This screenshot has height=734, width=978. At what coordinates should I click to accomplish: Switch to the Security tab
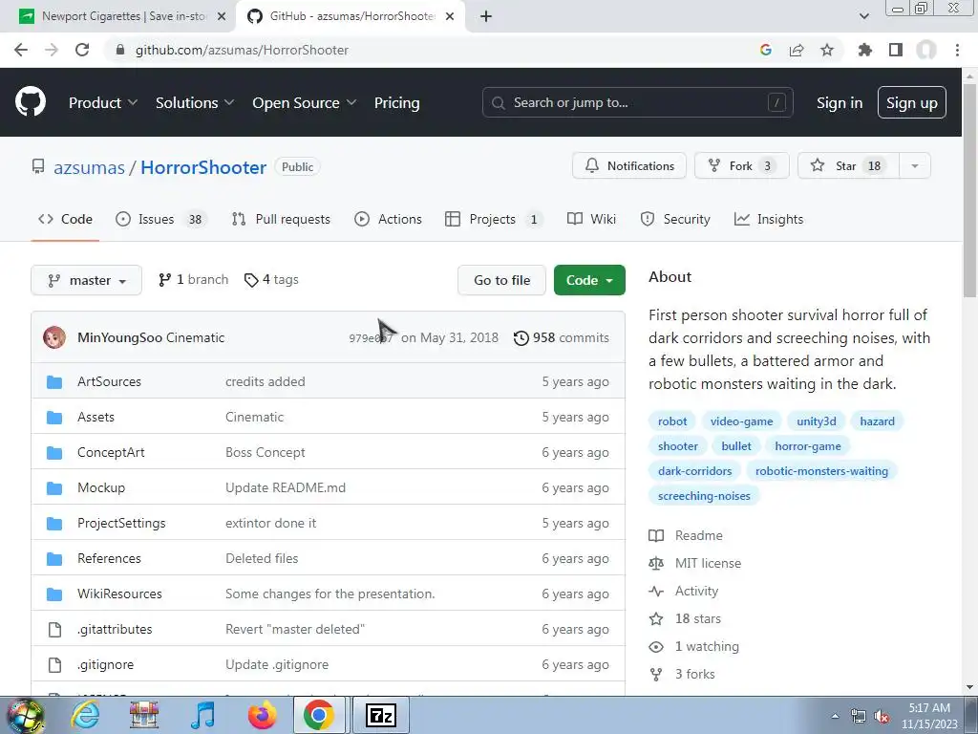(x=675, y=219)
